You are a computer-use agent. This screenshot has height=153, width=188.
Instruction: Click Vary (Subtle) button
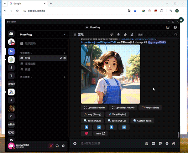[x=150, y=108]
